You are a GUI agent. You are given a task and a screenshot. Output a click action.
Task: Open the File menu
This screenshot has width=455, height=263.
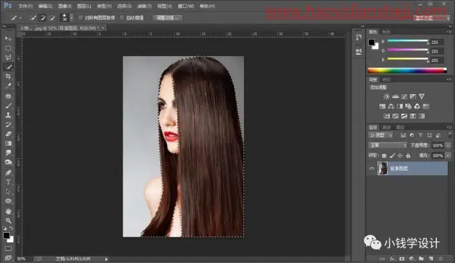(25, 6)
